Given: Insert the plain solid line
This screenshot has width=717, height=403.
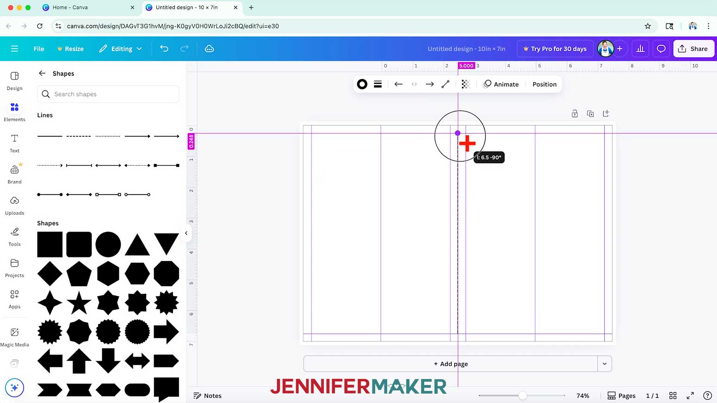Looking at the screenshot, I should point(50,136).
